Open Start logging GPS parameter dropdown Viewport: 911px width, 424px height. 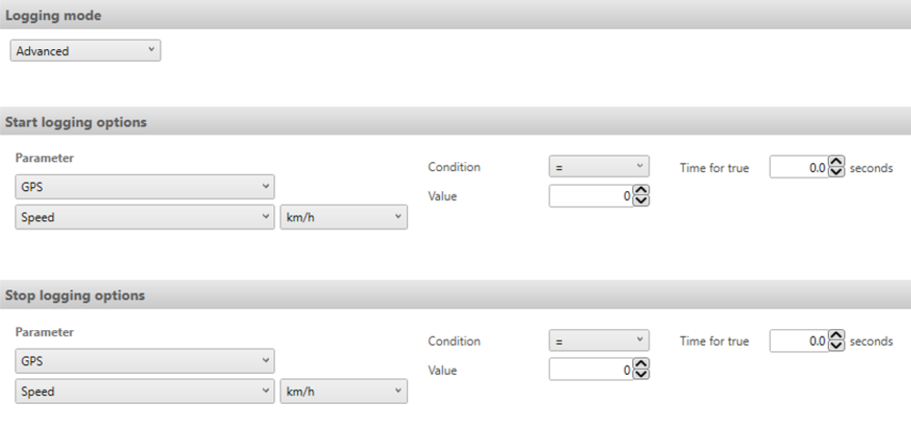[145, 187]
